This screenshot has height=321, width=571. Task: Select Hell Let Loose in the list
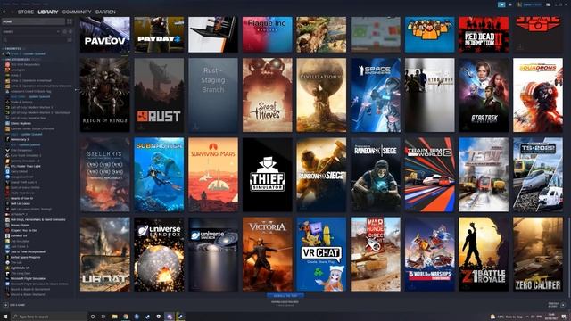(20, 204)
